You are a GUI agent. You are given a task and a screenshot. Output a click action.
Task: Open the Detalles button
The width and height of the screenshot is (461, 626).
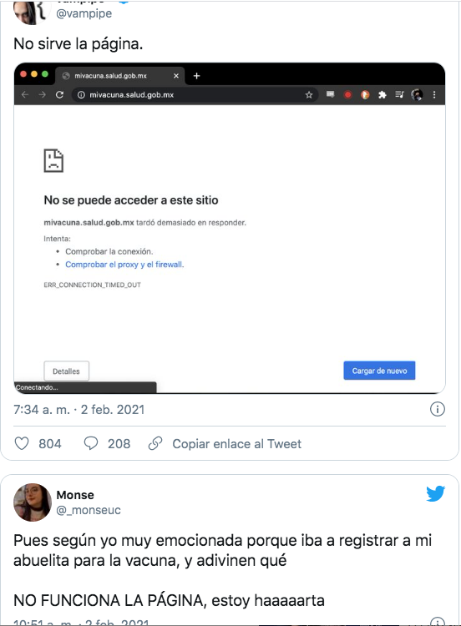66,371
